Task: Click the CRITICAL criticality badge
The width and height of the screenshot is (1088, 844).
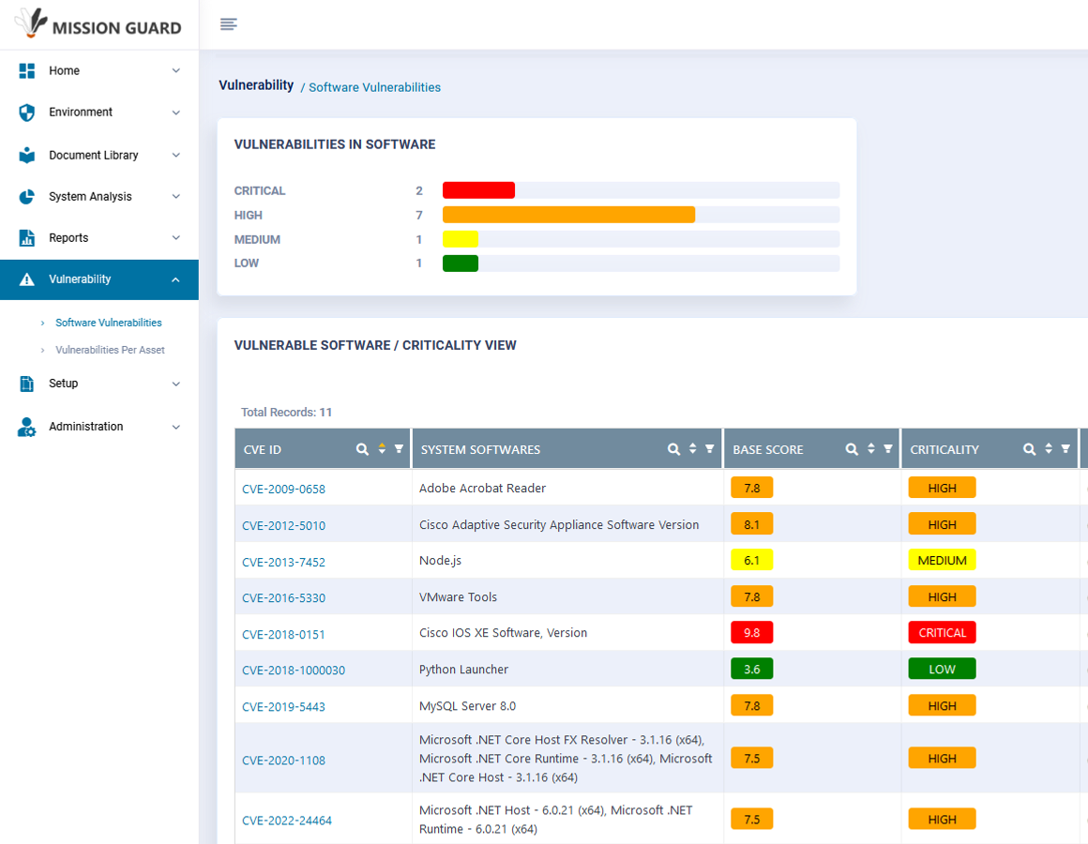Action: (943, 632)
